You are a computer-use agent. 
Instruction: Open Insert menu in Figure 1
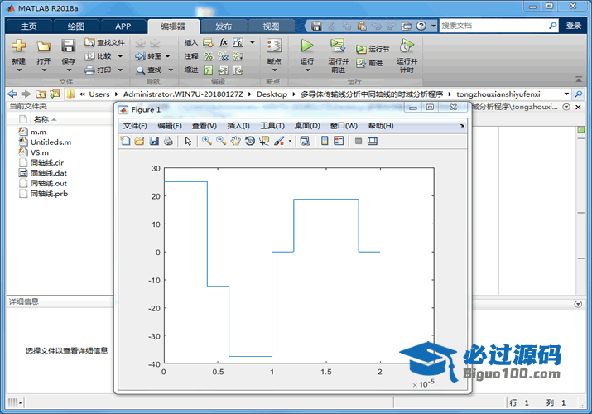tap(238, 126)
